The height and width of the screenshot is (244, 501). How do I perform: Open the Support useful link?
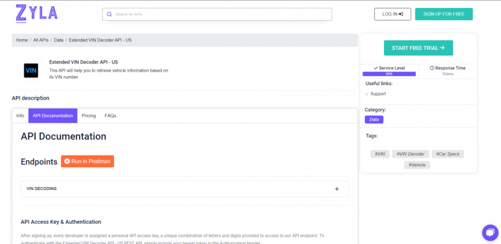(x=378, y=94)
